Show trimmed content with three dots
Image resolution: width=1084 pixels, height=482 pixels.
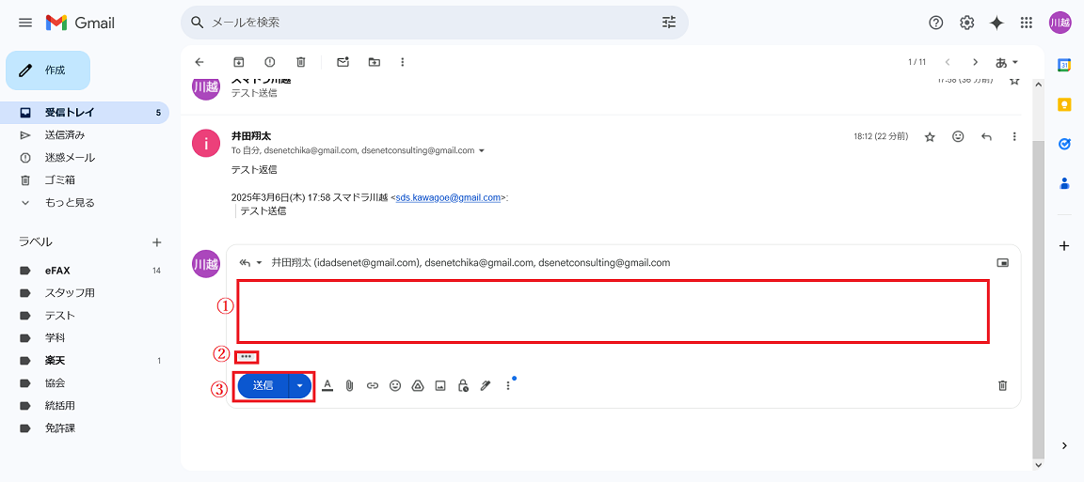tap(247, 357)
